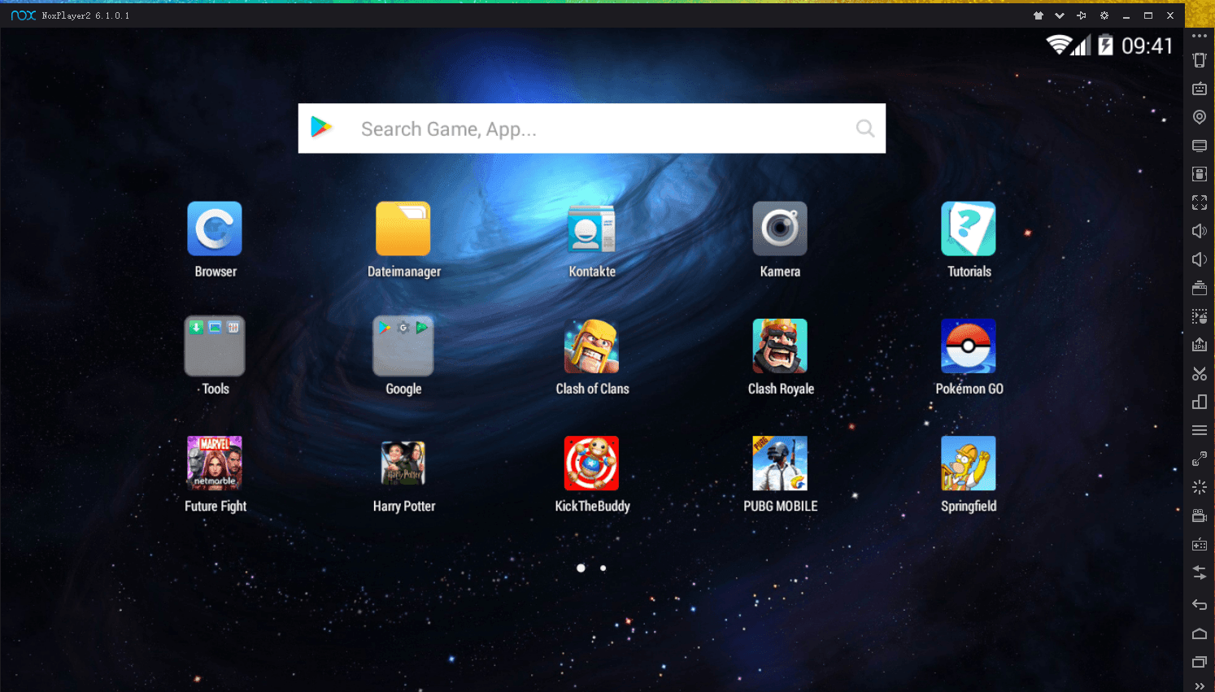
Task: Click the cellular signal status icon
Action: (x=1081, y=45)
